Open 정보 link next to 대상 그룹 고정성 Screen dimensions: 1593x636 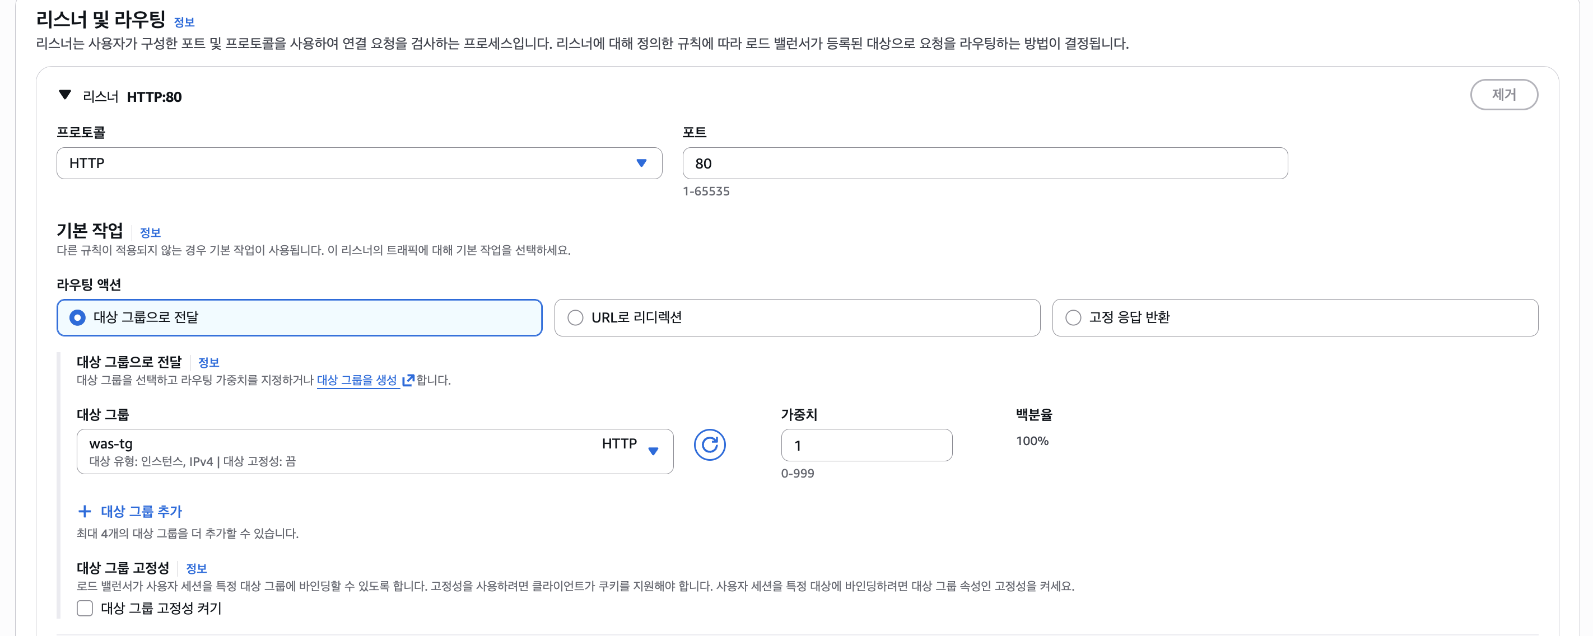coord(197,569)
